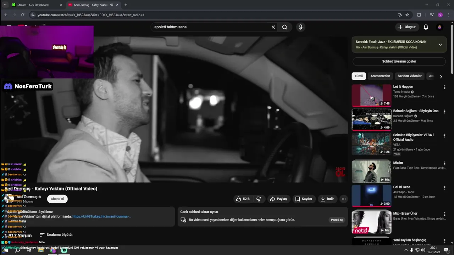Open Mix - Ersay Üner thumbnail
The image size is (454, 255).
pos(371,222)
